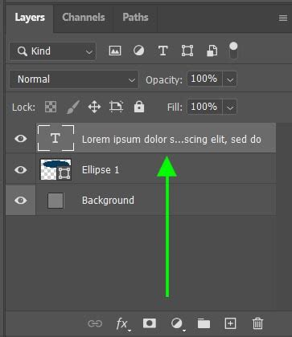Lock layer position

tap(94, 107)
